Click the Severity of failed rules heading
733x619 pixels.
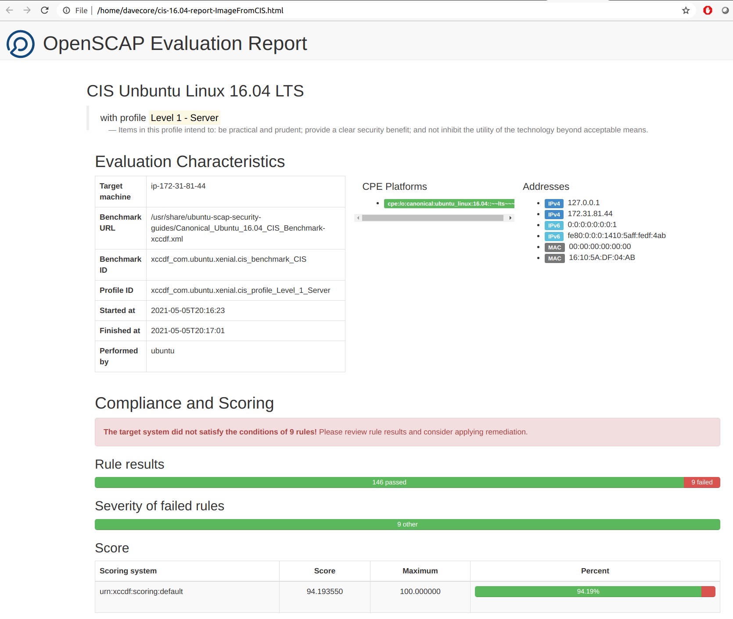tap(160, 506)
